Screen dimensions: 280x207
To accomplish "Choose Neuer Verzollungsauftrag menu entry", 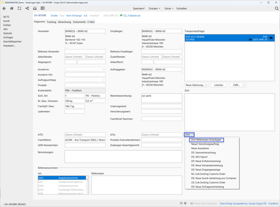I will pyautogui.click(x=205, y=144).
